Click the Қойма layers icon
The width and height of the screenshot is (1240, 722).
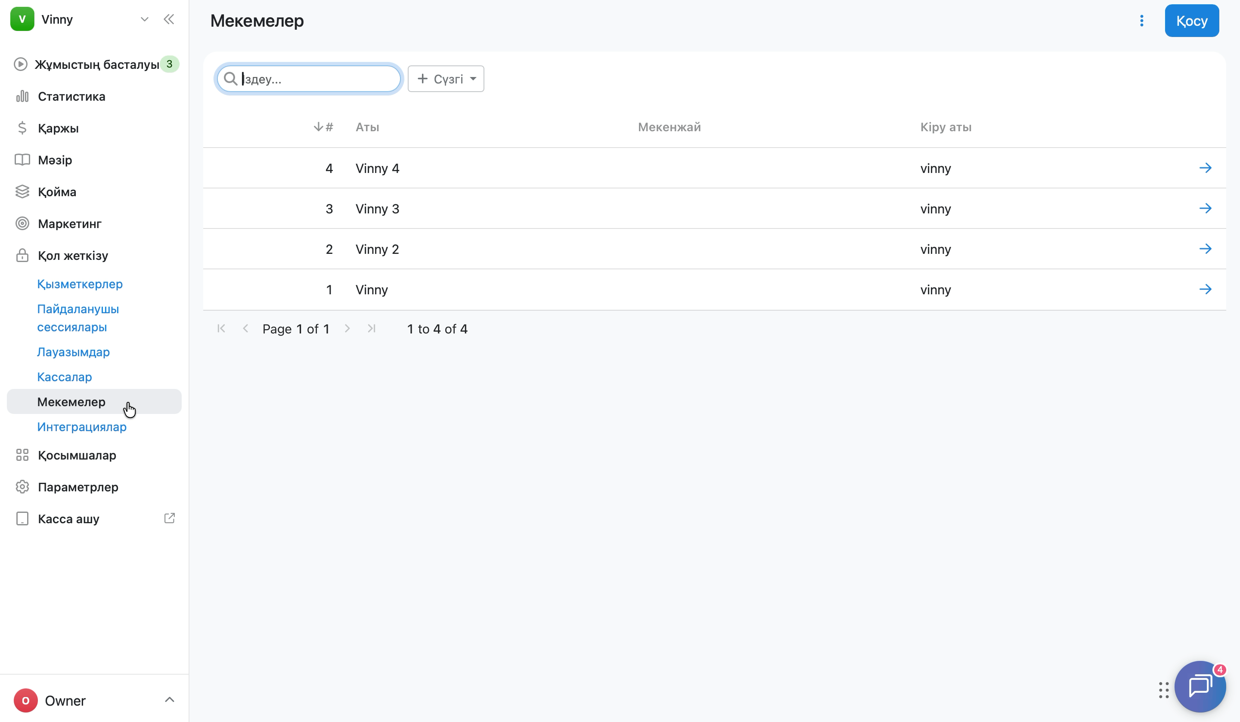(22, 192)
